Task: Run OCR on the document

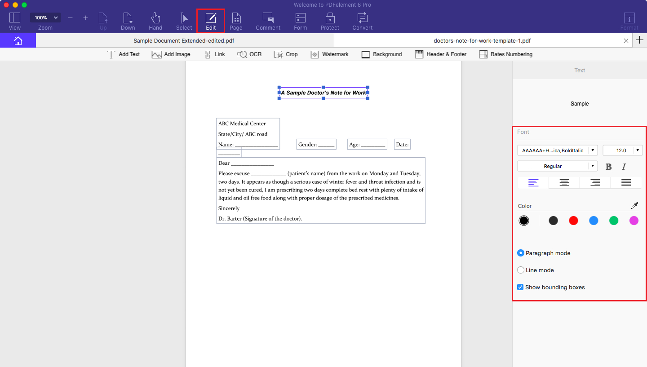Action: pos(249,54)
